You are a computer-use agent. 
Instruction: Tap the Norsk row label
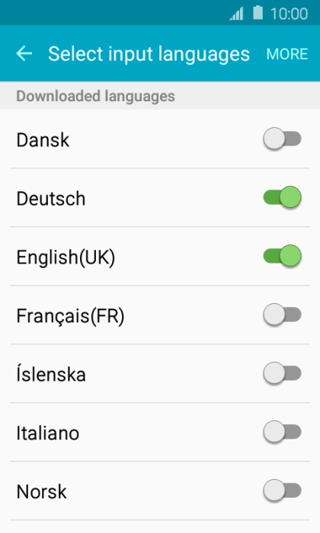pyautogui.click(x=41, y=492)
